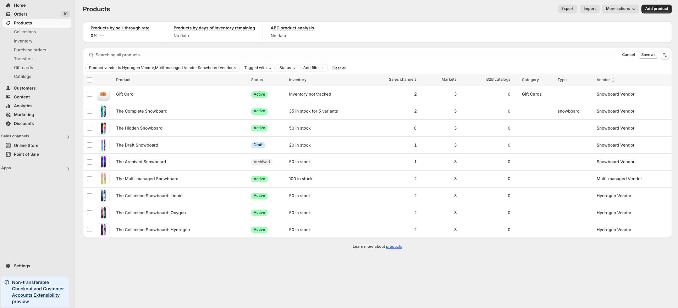Open Collections in the sidebar
678x308 pixels.
point(25,32)
